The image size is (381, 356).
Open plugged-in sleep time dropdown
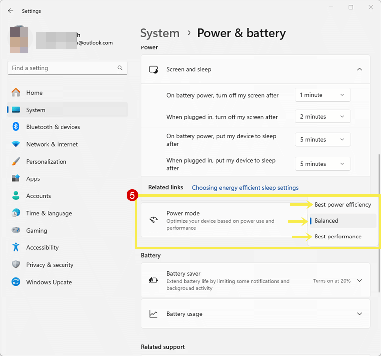(x=322, y=164)
